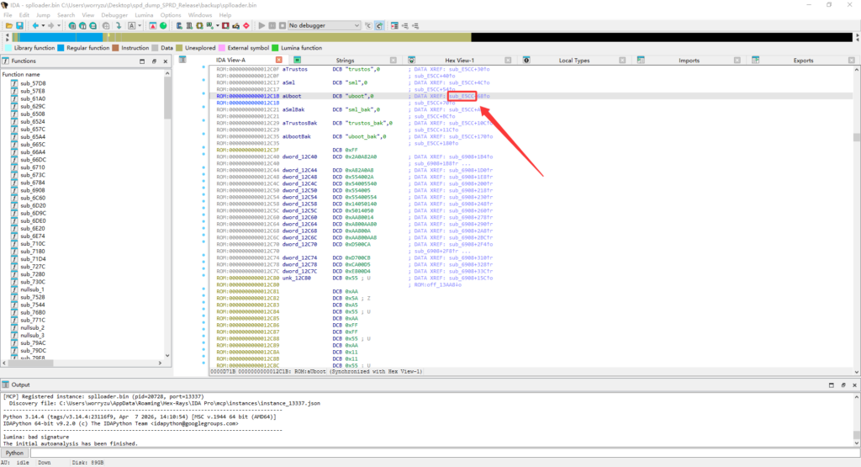The width and height of the screenshot is (861, 467).
Task: Click the text search 'A' toolbar icon
Action: point(132,26)
